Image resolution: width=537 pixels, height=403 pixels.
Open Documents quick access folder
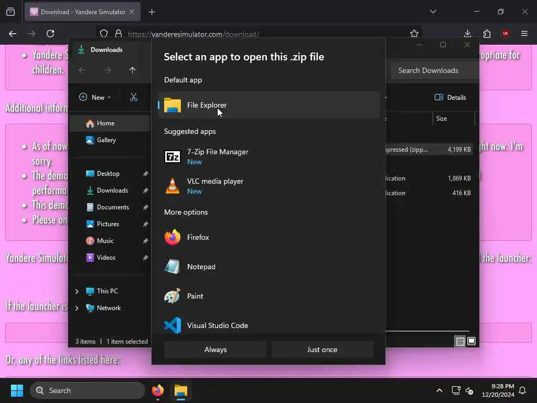tap(110, 207)
